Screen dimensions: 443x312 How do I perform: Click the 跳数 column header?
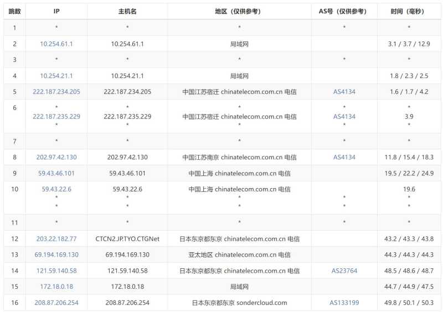[15, 11]
